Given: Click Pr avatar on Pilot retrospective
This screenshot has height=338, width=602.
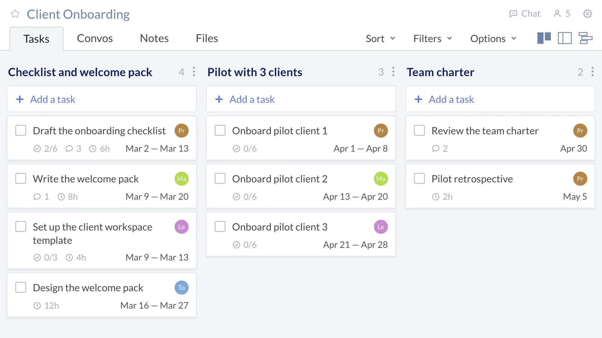Looking at the screenshot, I should point(580,179).
